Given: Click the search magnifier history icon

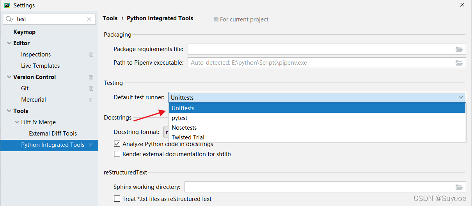Looking at the screenshot, I should 9,19.
